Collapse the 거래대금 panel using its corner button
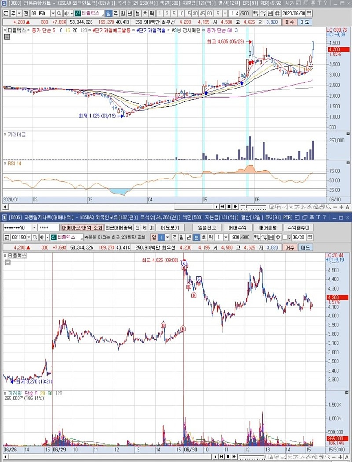The width and height of the screenshot is (352, 462). pos(348,134)
